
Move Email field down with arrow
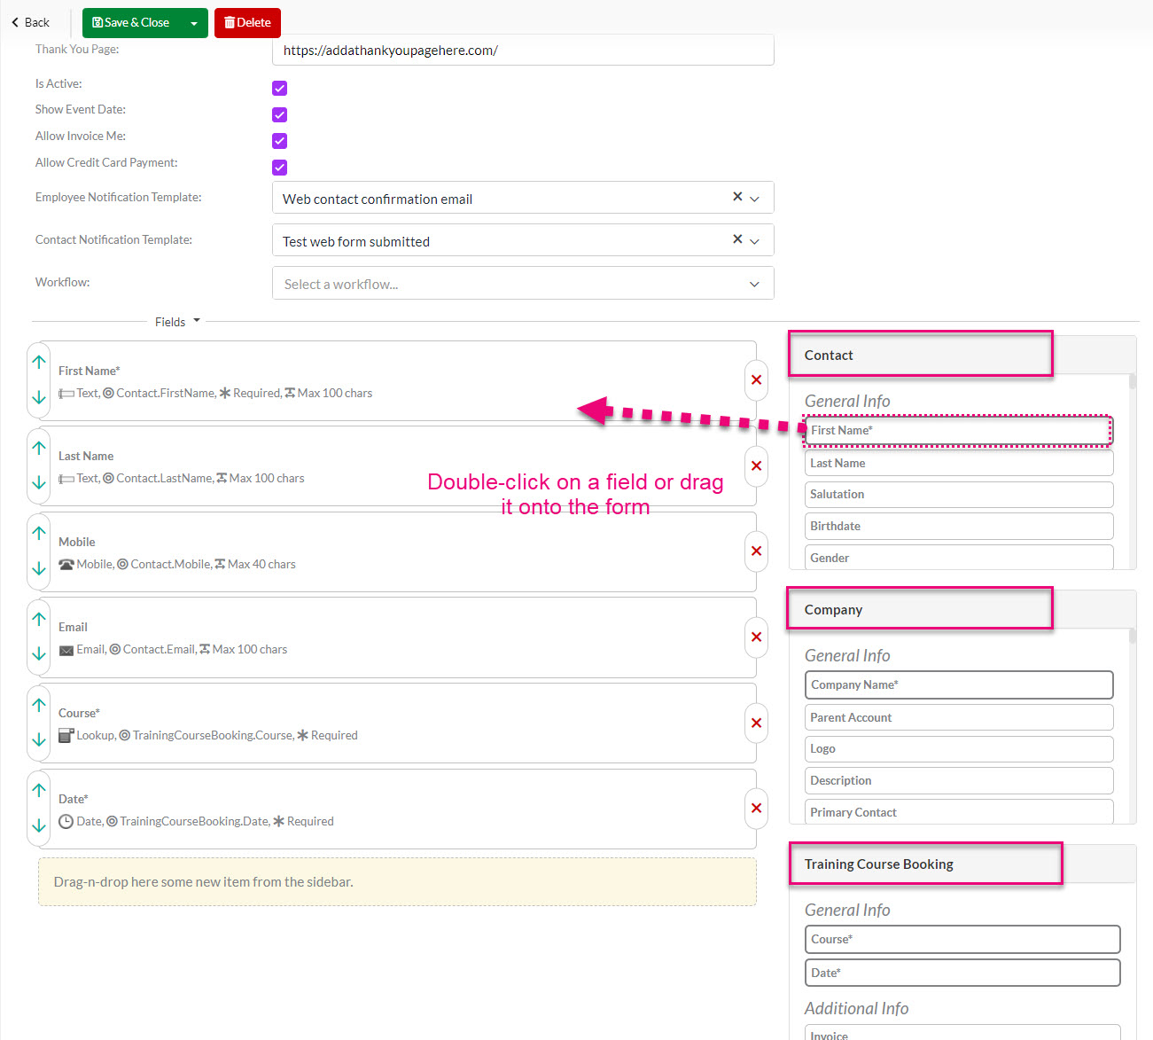click(39, 653)
